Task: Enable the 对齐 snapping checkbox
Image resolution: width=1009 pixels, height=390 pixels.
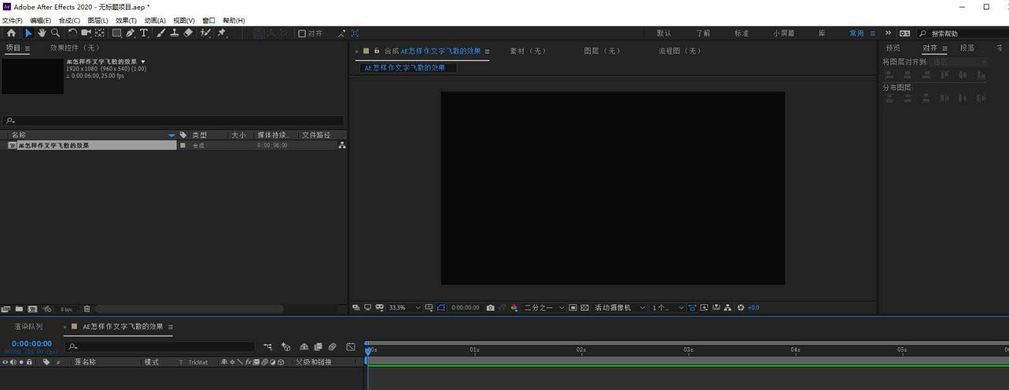Action: click(302, 33)
